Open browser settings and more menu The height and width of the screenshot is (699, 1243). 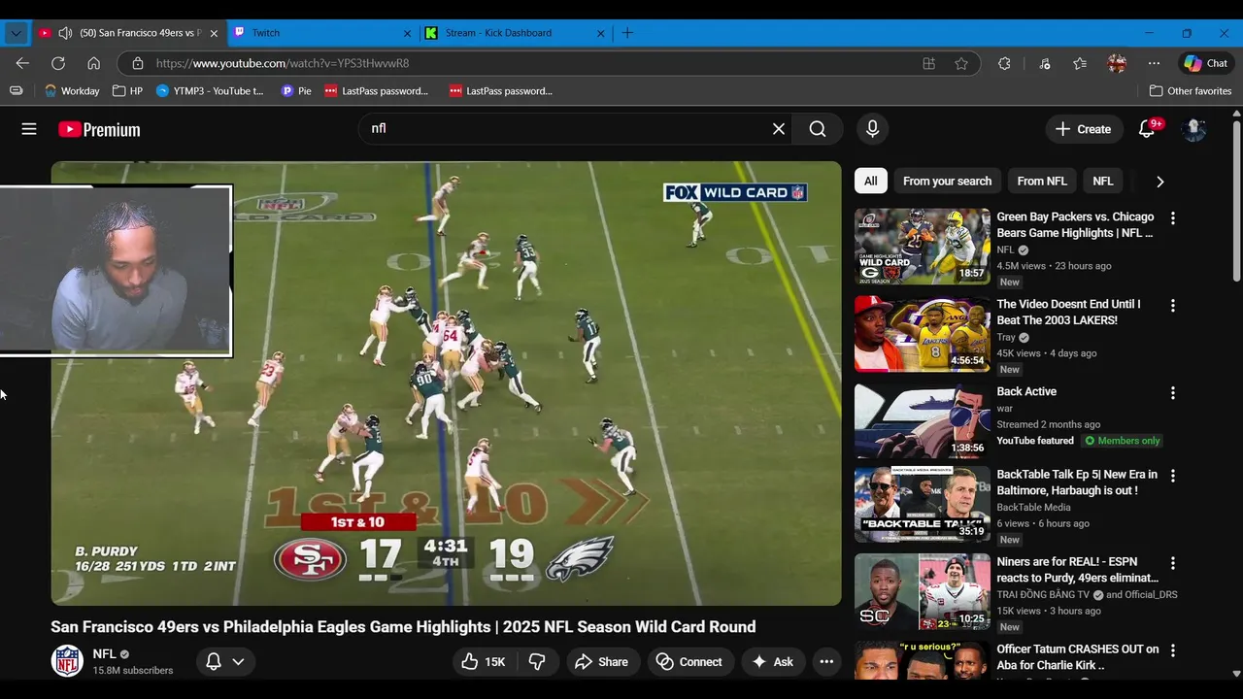click(x=1154, y=63)
